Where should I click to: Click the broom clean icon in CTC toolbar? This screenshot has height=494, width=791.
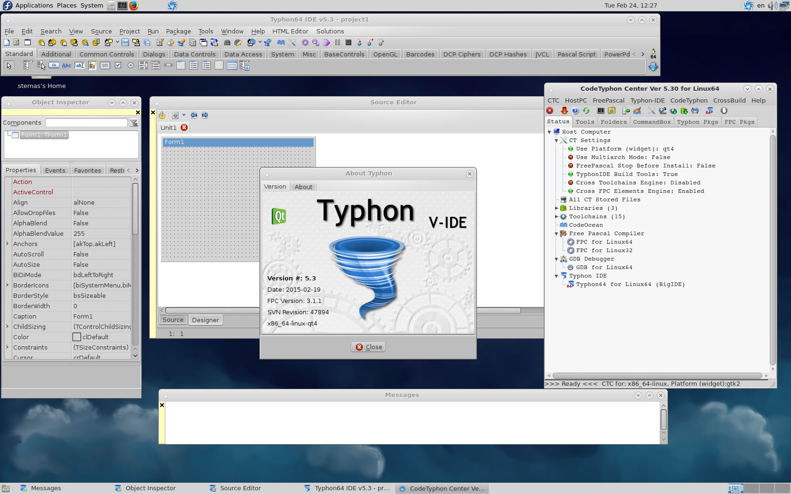tap(637, 111)
